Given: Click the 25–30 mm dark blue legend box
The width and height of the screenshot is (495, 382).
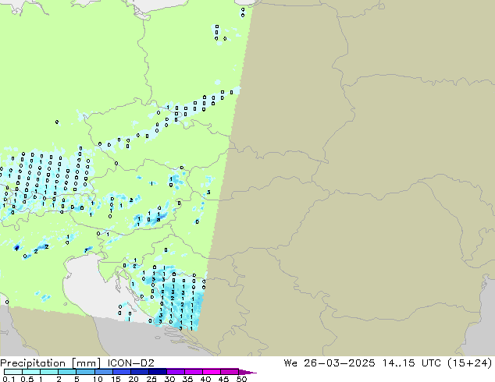Looking at the screenshot, I should (157, 372).
